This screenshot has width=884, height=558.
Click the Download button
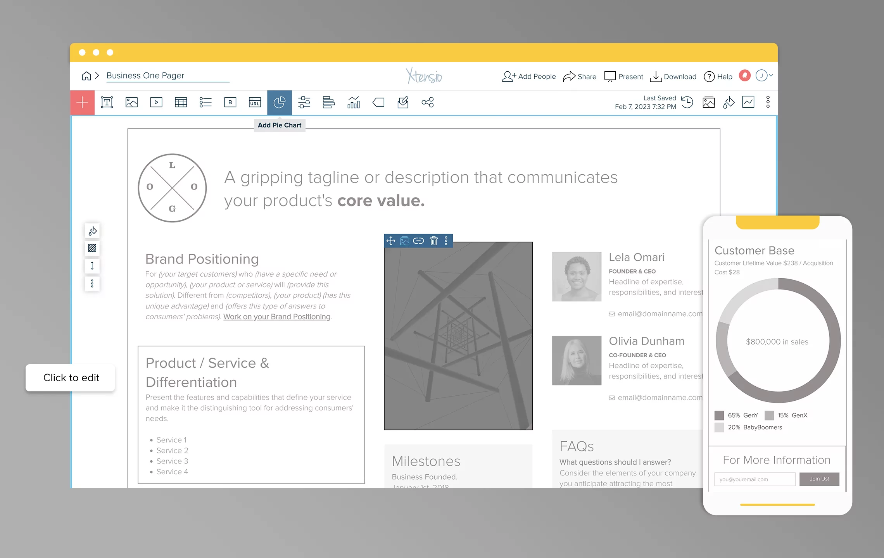tap(673, 77)
